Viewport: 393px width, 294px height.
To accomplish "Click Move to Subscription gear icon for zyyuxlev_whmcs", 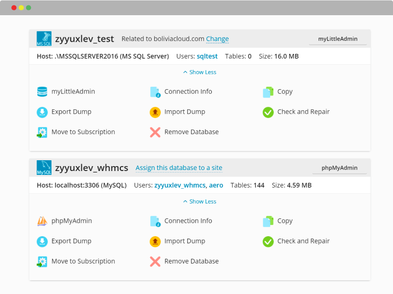I will pos(42,262).
